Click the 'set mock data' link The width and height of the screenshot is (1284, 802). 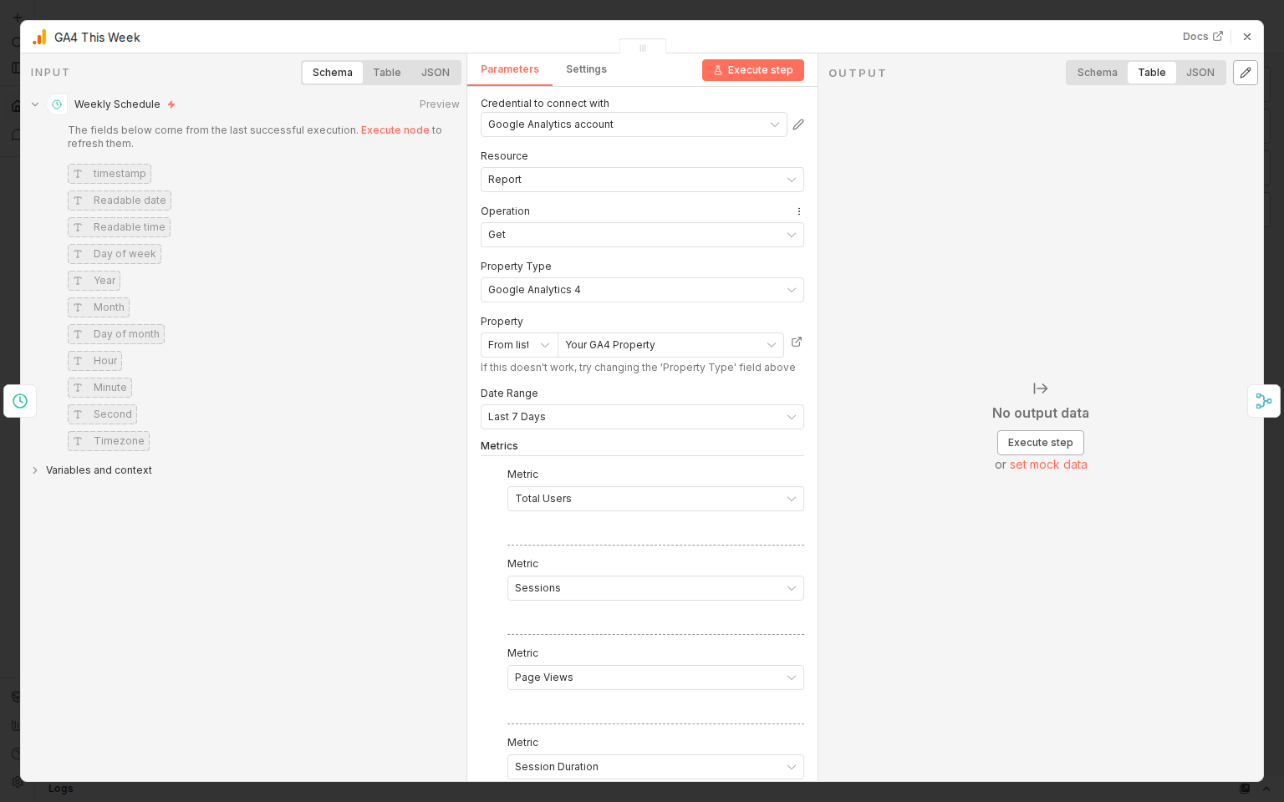[x=1048, y=464]
